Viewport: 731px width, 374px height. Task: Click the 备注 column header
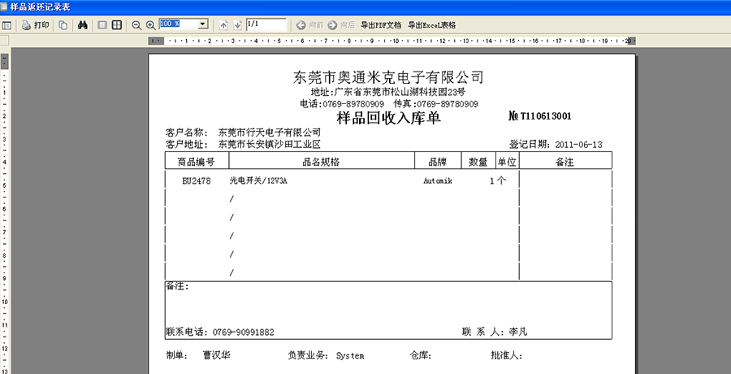point(564,162)
